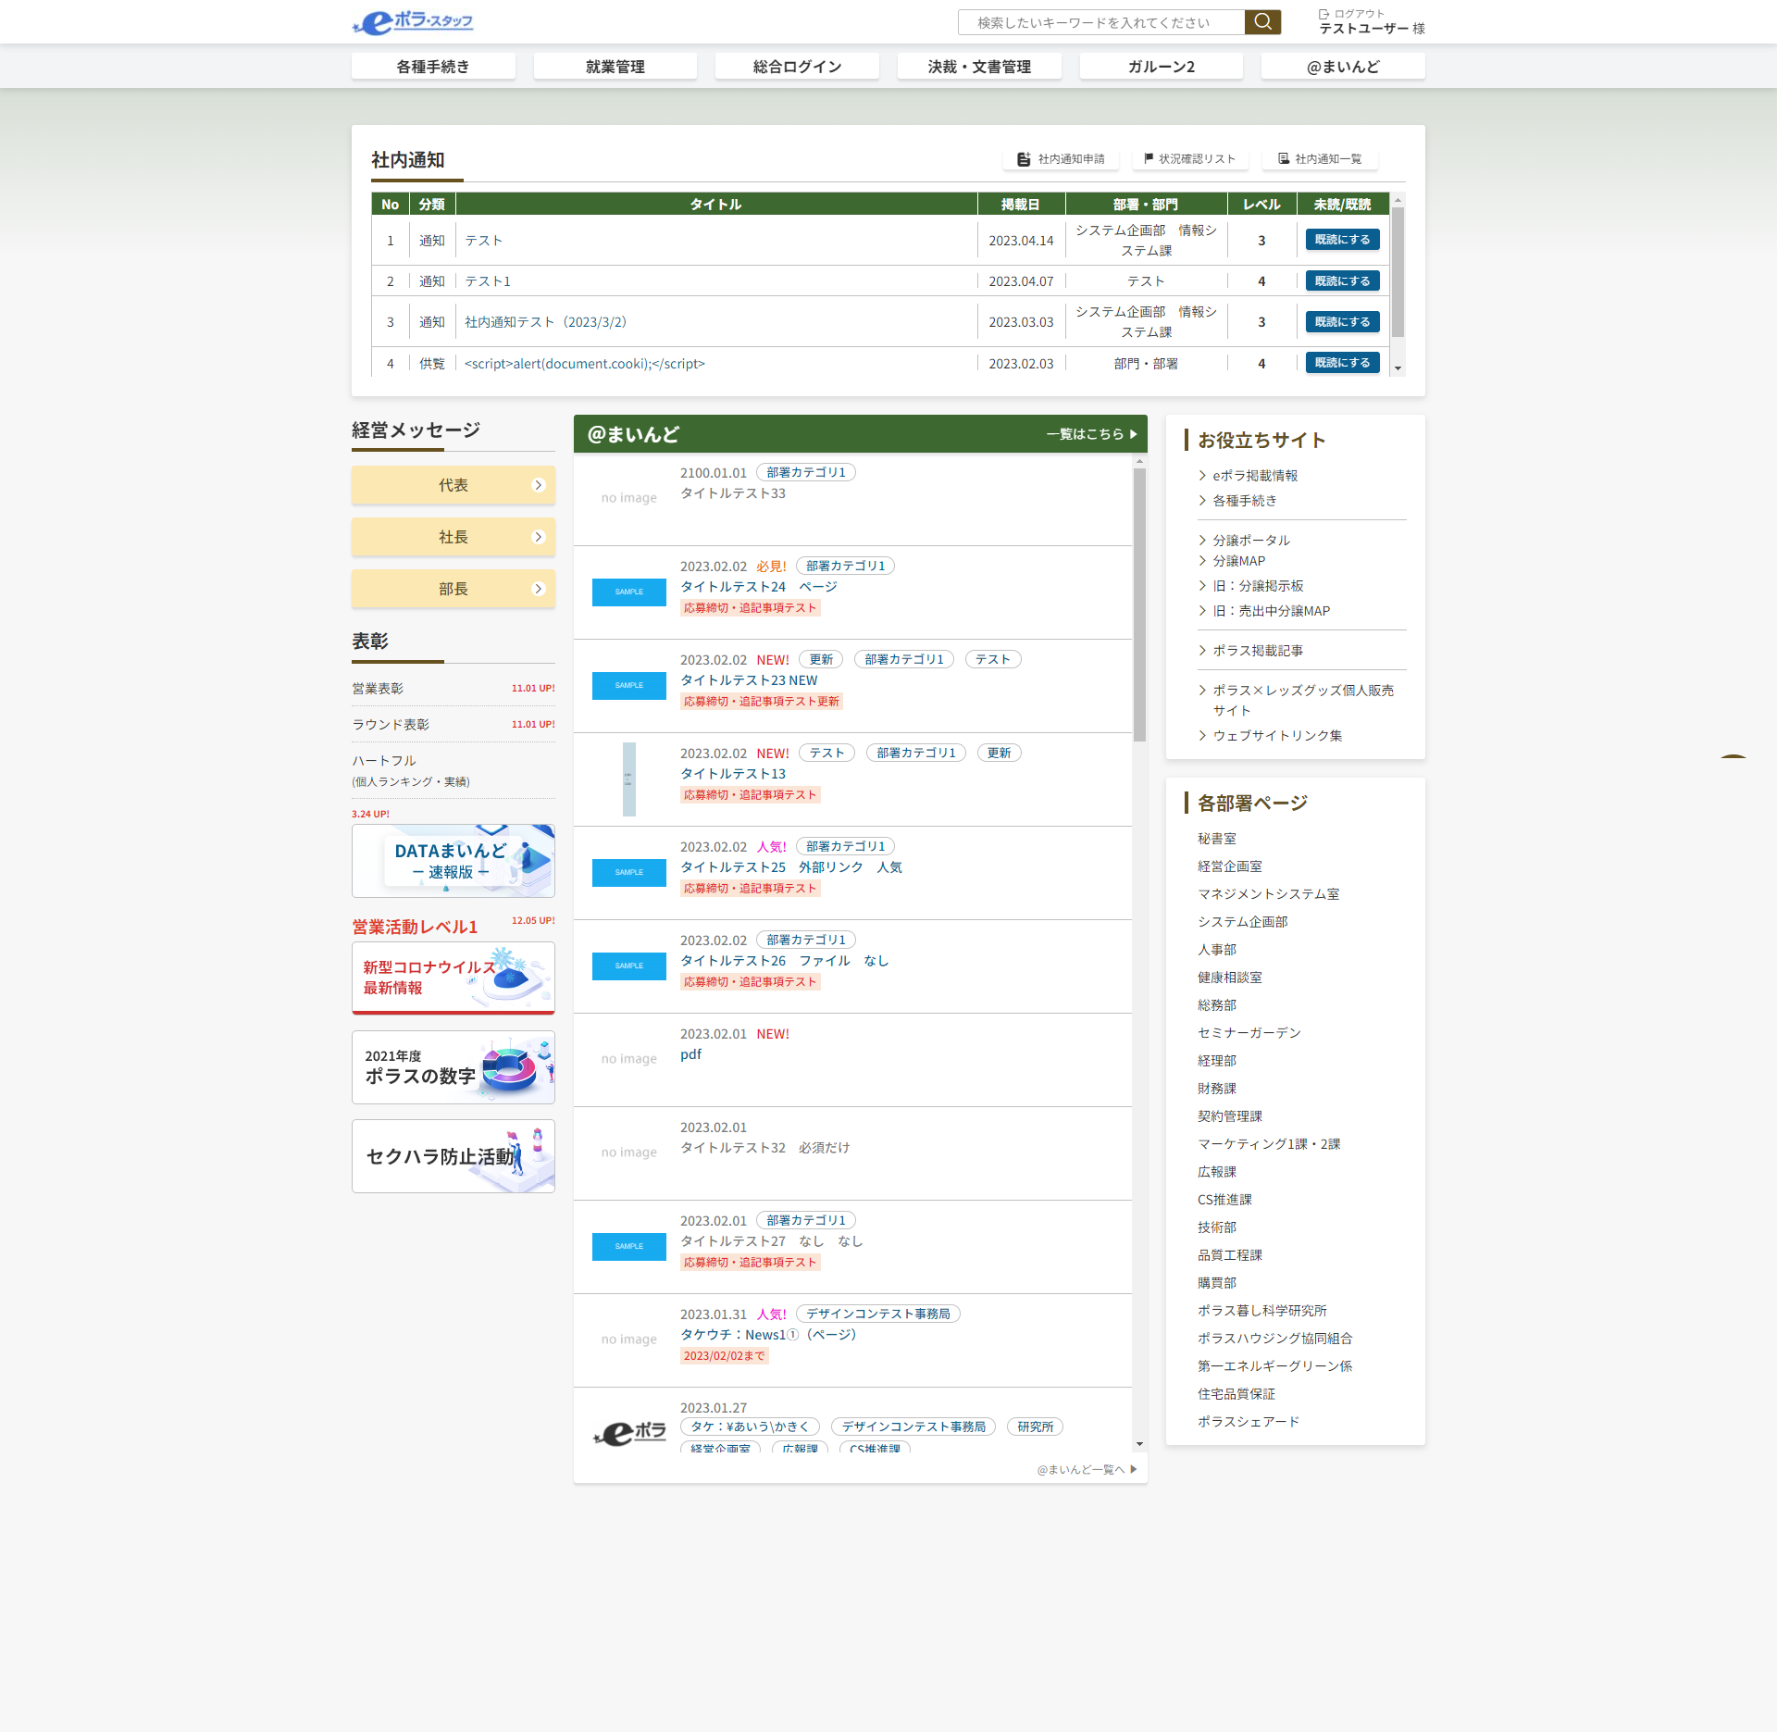Mark notice テスト1 as 既読にする
This screenshot has width=1777, height=1732.
[x=1342, y=280]
